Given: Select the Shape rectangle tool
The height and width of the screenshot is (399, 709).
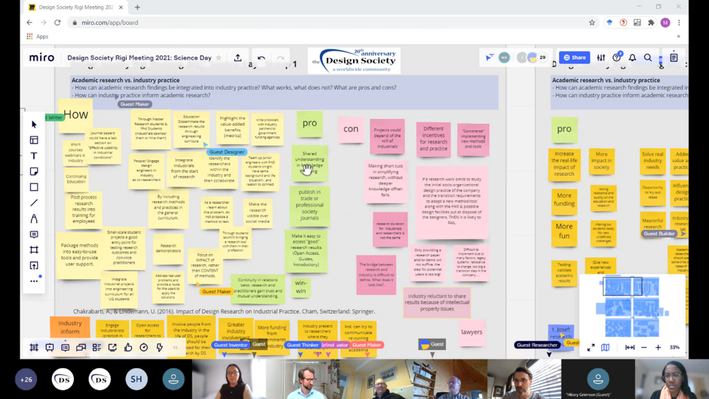Looking at the screenshot, I should tap(34, 187).
